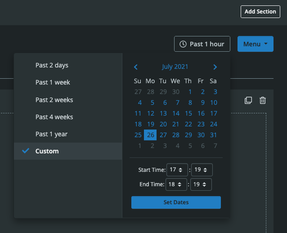287x233 pixels.
Task: Pick July 26 in the calendar
Action: [x=150, y=135]
